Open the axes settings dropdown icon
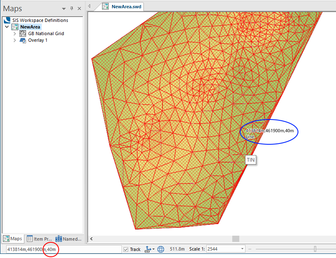 (150, 249)
